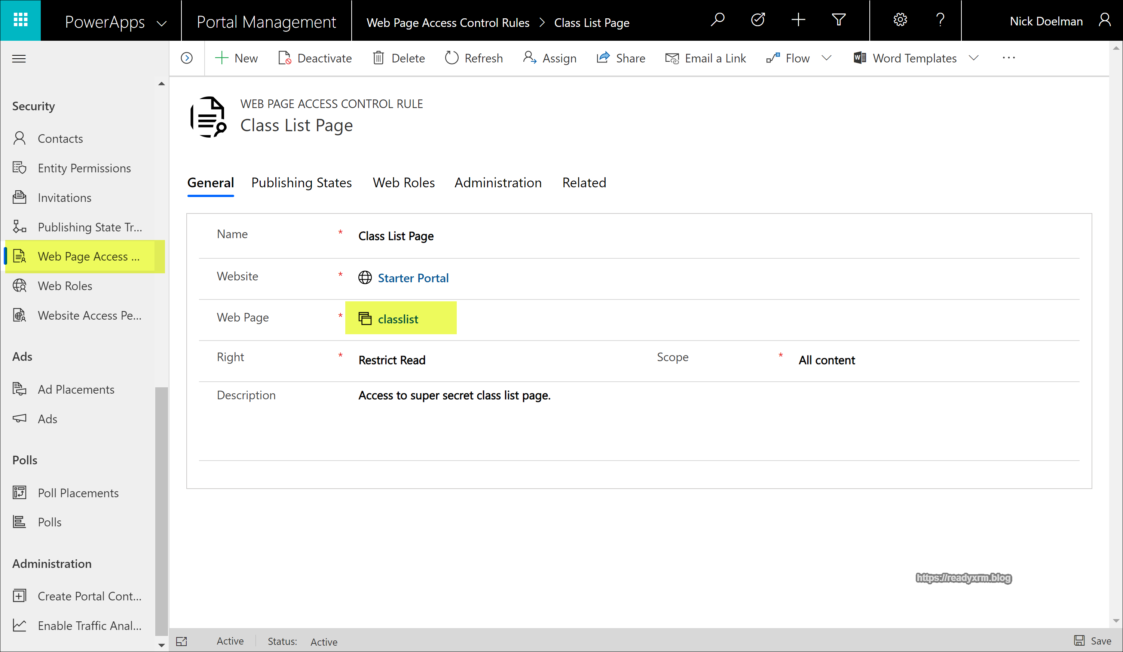This screenshot has height=652, width=1123.
Task: Click the search magnifier icon
Action: (717, 20)
